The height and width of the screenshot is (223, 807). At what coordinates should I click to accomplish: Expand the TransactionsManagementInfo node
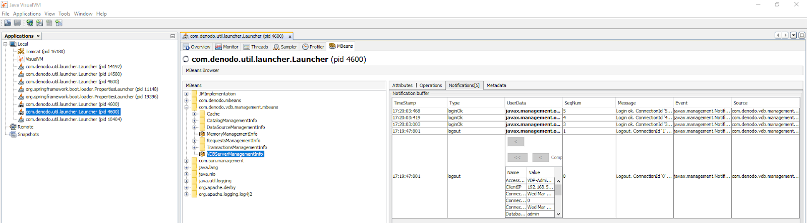click(194, 147)
